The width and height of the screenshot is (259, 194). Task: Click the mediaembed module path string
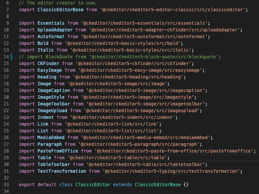point(145,138)
